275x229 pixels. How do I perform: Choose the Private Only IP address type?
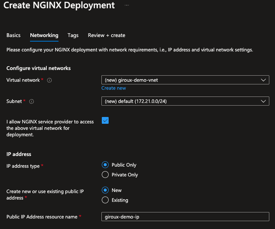point(105,175)
